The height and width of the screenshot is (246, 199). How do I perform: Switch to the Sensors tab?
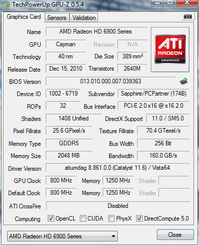coord(57,18)
